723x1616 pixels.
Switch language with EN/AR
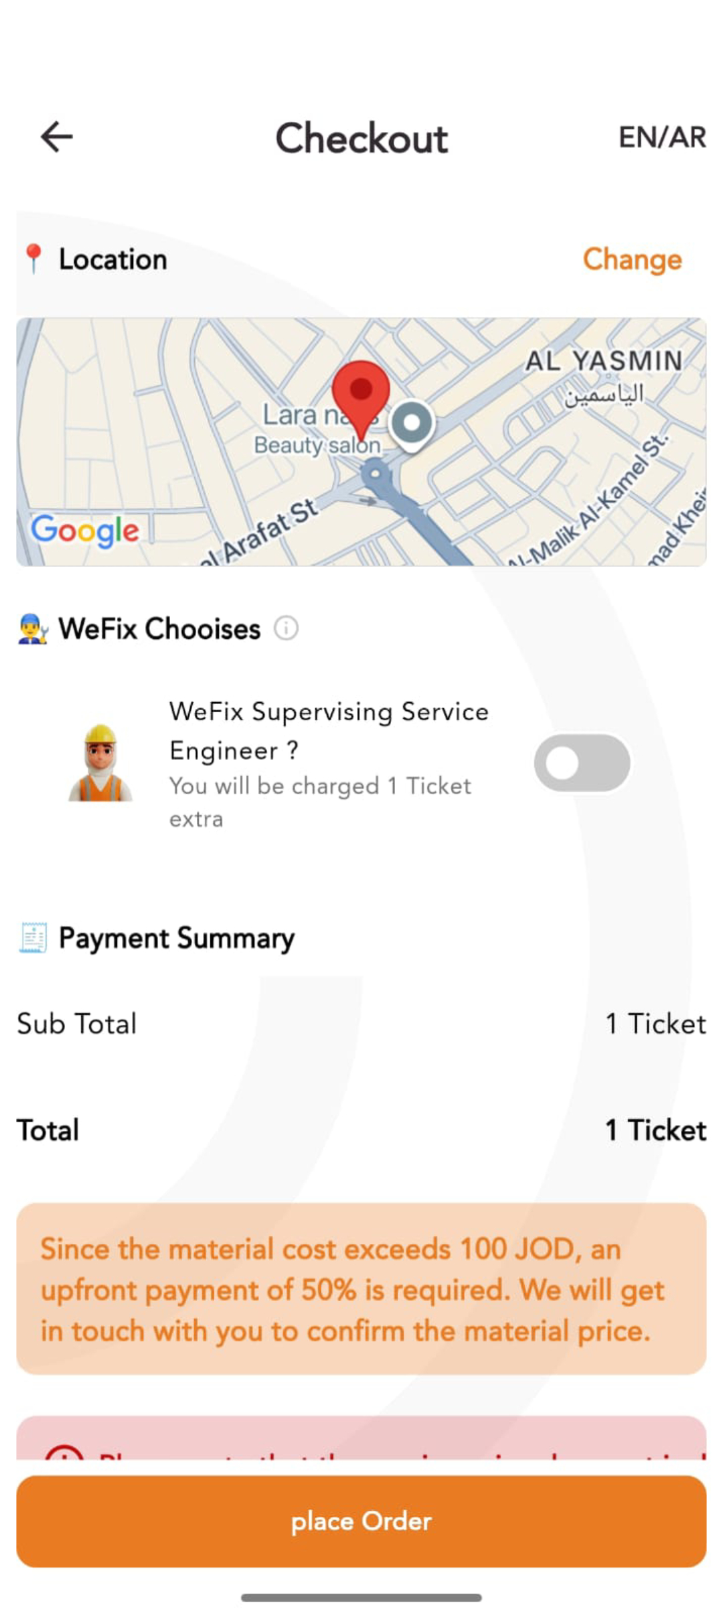click(x=662, y=137)
